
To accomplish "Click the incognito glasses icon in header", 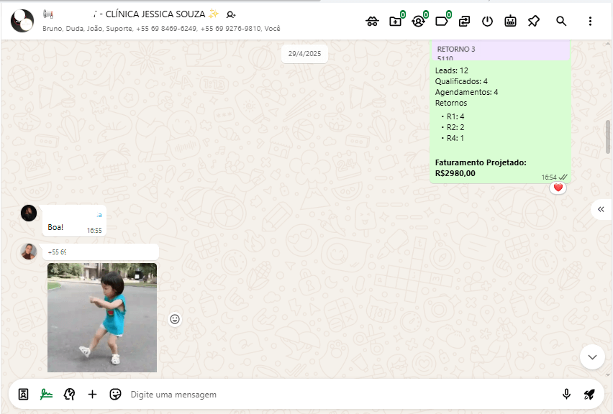I will 372,21.
